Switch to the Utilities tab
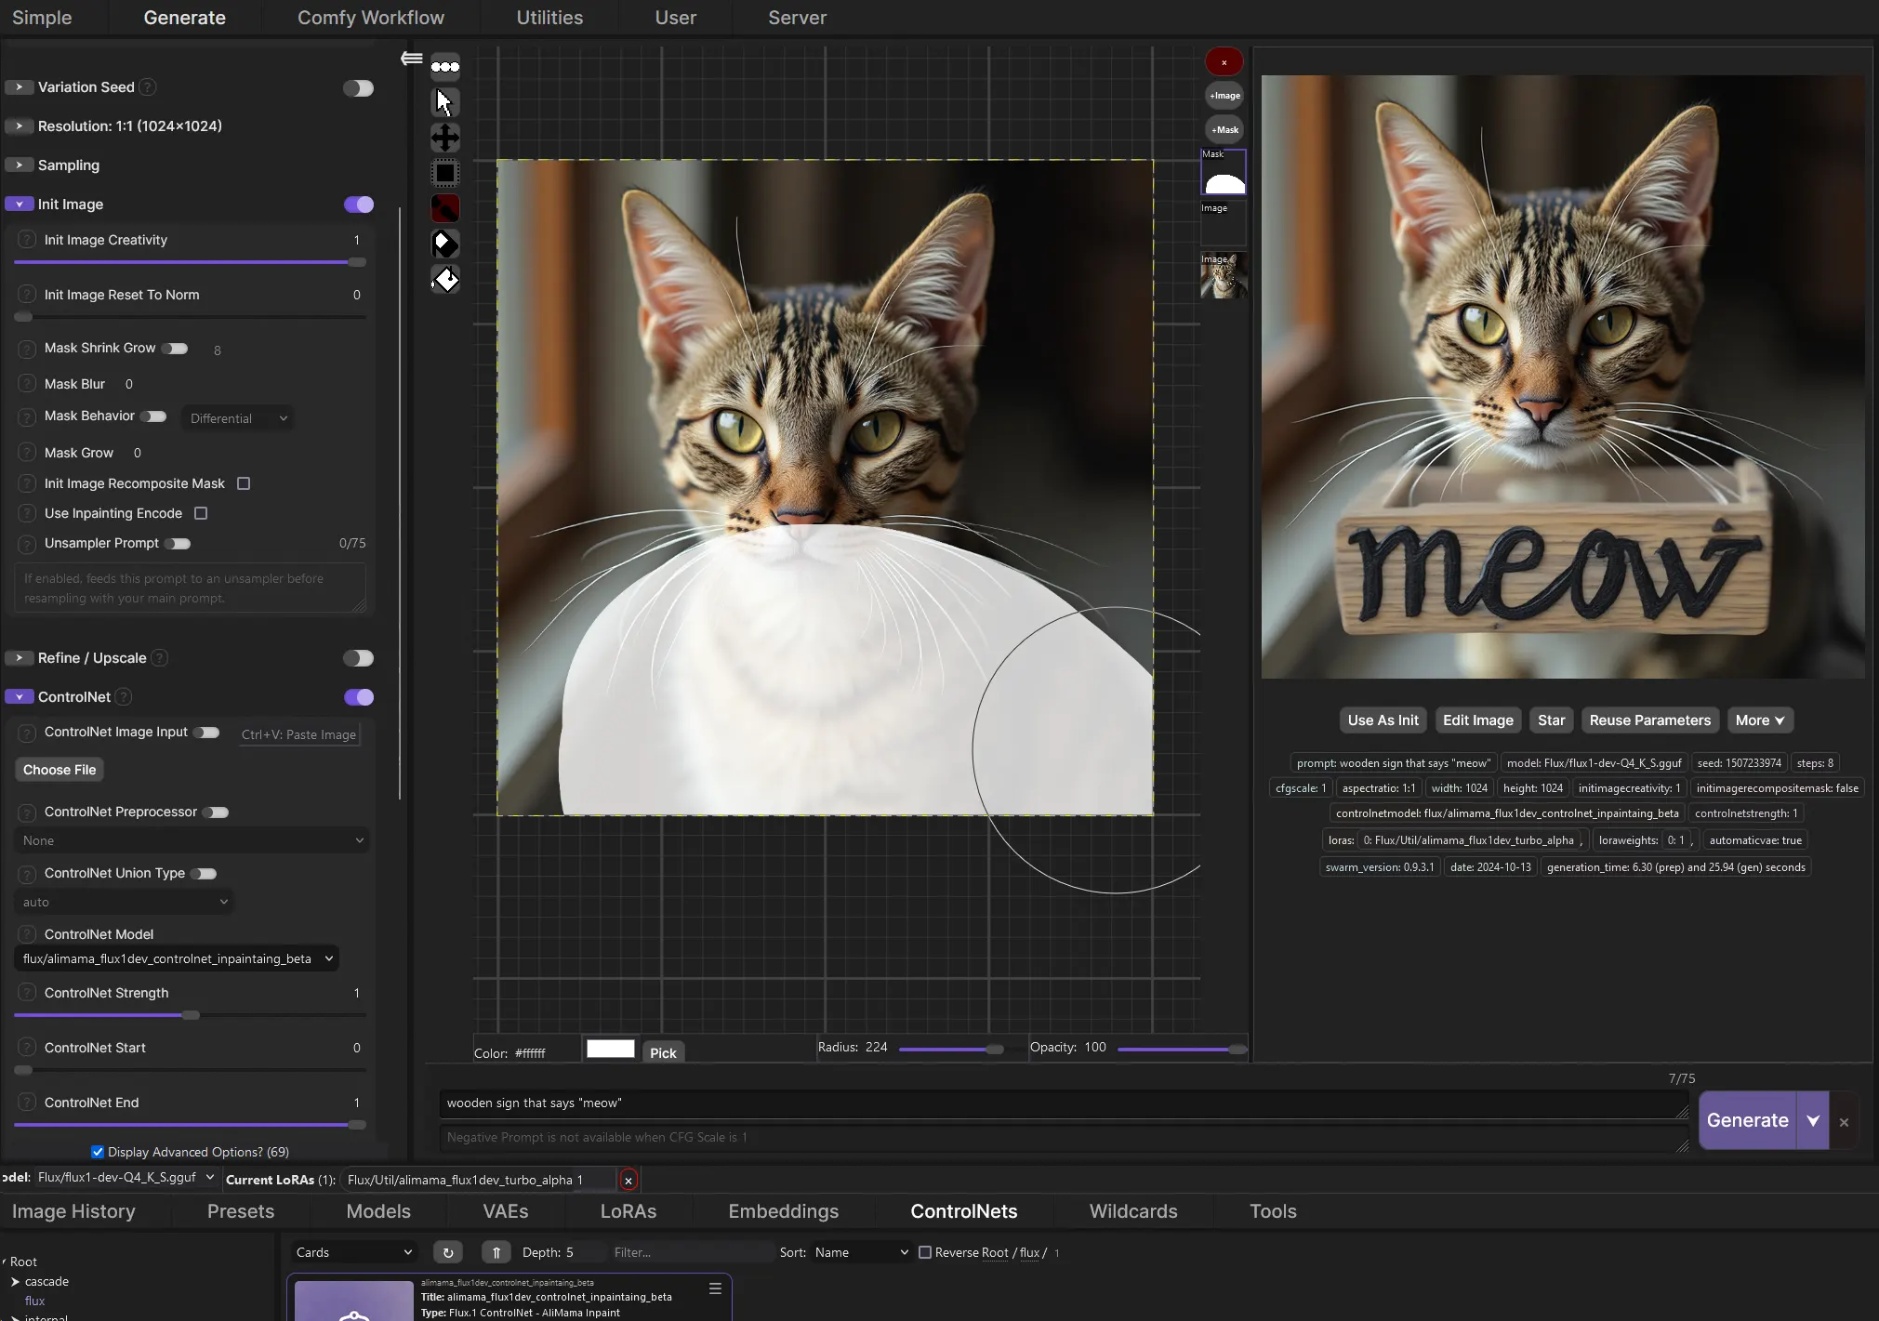The image size is (1879, 1321). pos(549,18)
